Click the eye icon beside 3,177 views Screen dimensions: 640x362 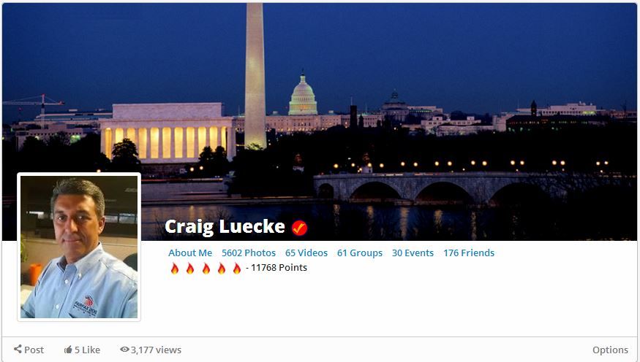(x=124, y=350)
